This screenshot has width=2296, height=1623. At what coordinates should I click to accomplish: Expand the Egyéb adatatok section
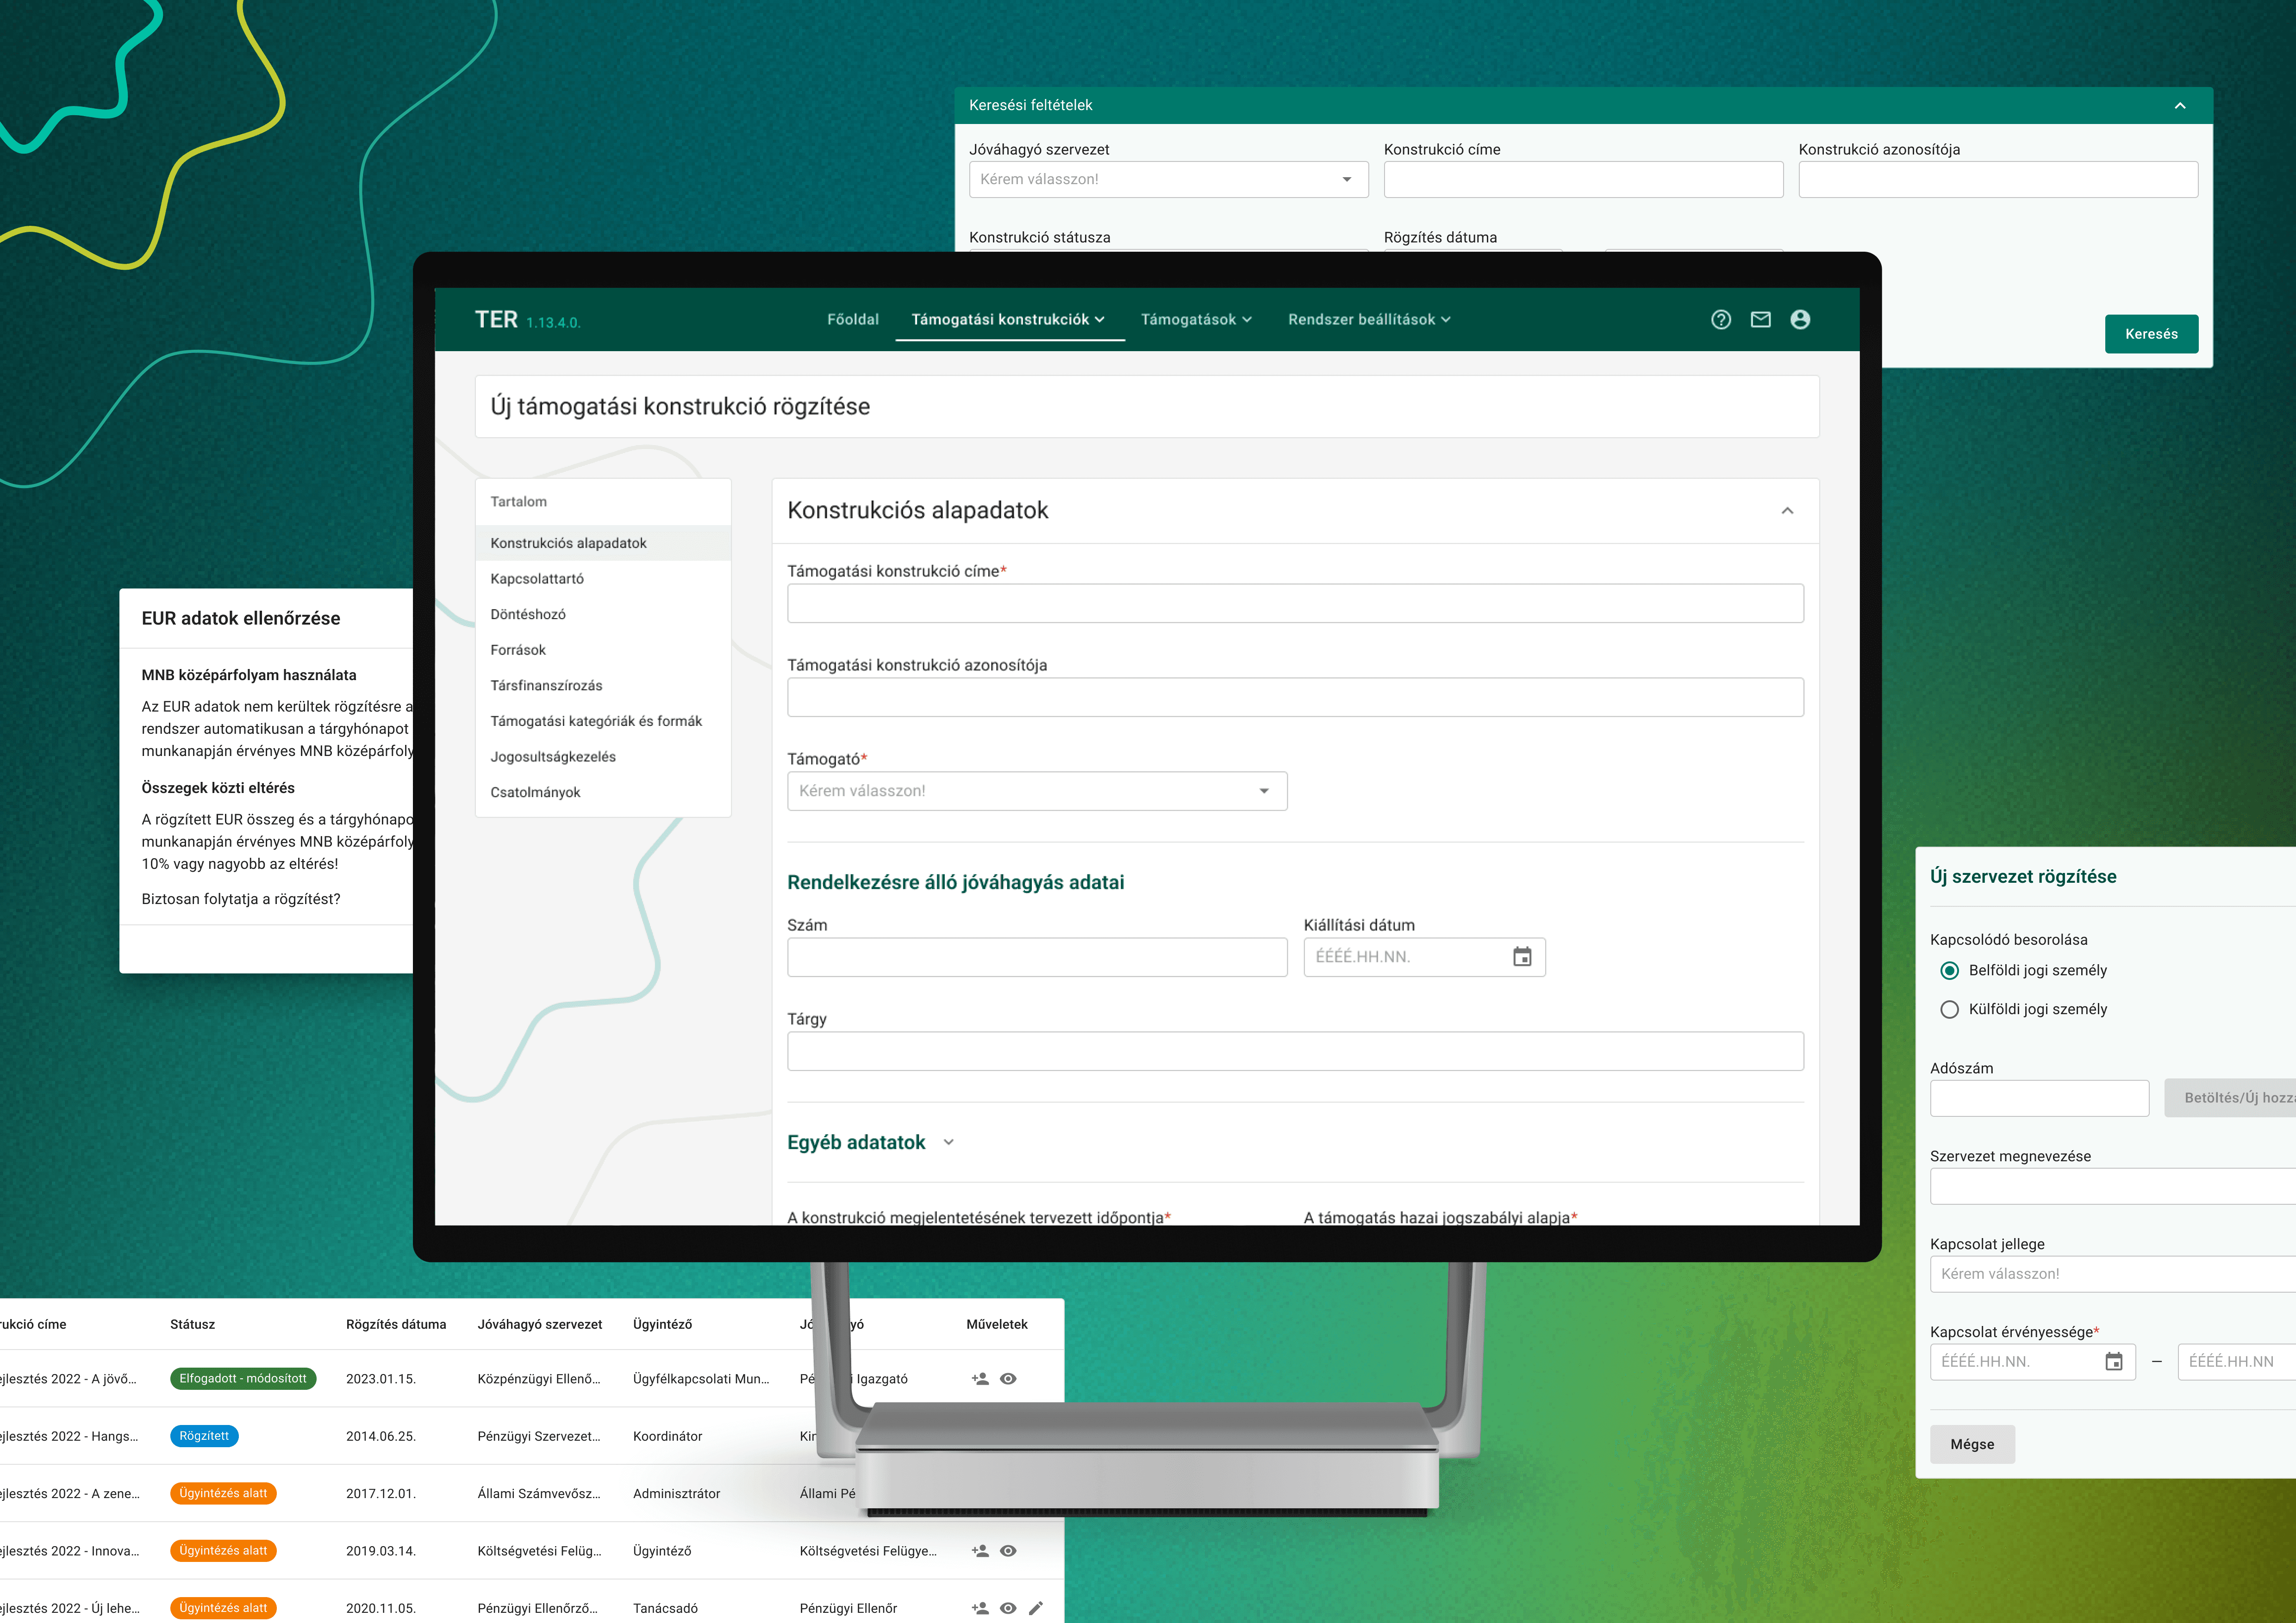(948, 1142)
